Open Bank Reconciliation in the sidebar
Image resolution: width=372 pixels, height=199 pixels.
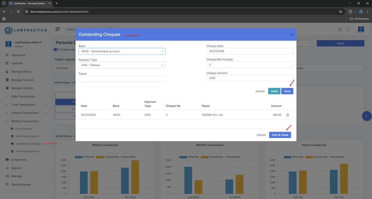27,136
